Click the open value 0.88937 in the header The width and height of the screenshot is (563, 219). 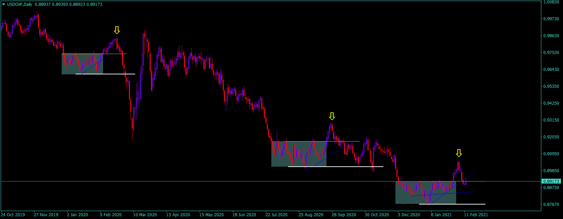coord(42,4)
